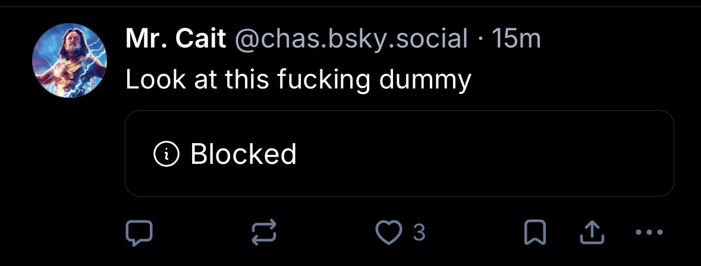Reply to Mr. Cait's post

[139, 233]
